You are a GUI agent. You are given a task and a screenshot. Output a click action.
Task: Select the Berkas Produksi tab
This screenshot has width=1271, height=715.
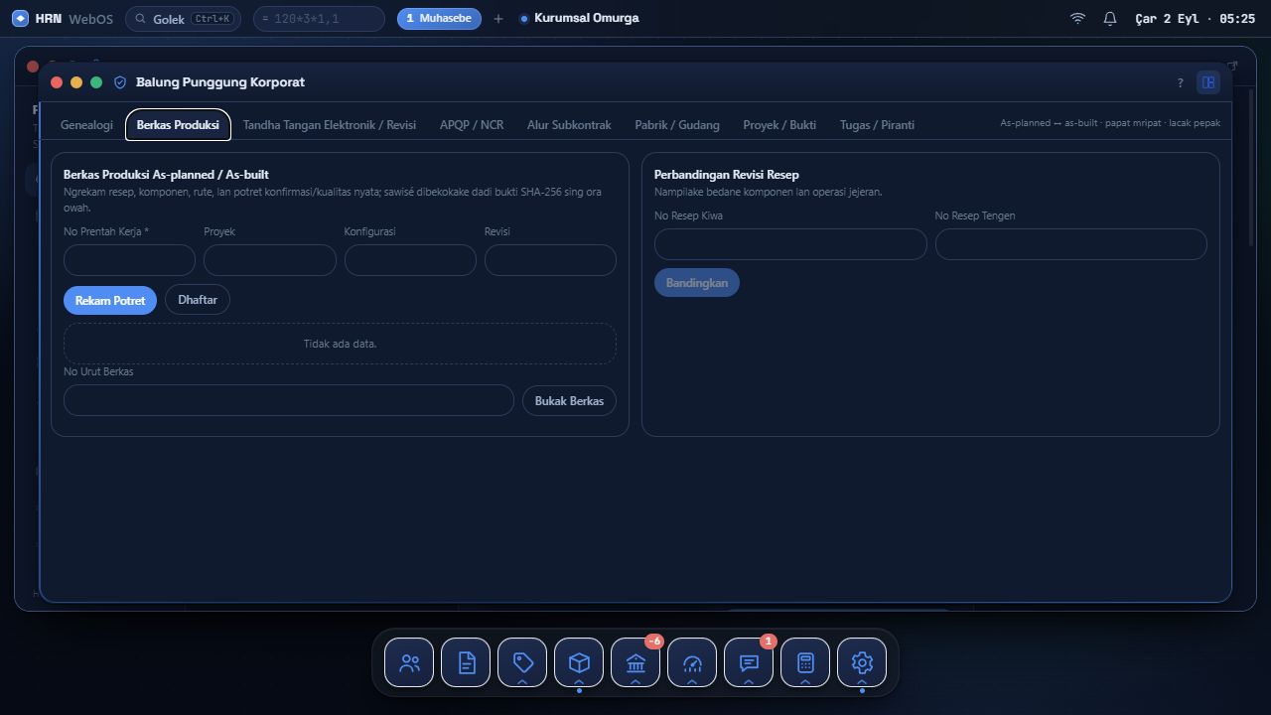point(178,125)
